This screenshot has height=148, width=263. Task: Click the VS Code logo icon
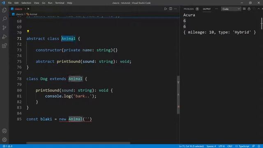click(4, 3)
